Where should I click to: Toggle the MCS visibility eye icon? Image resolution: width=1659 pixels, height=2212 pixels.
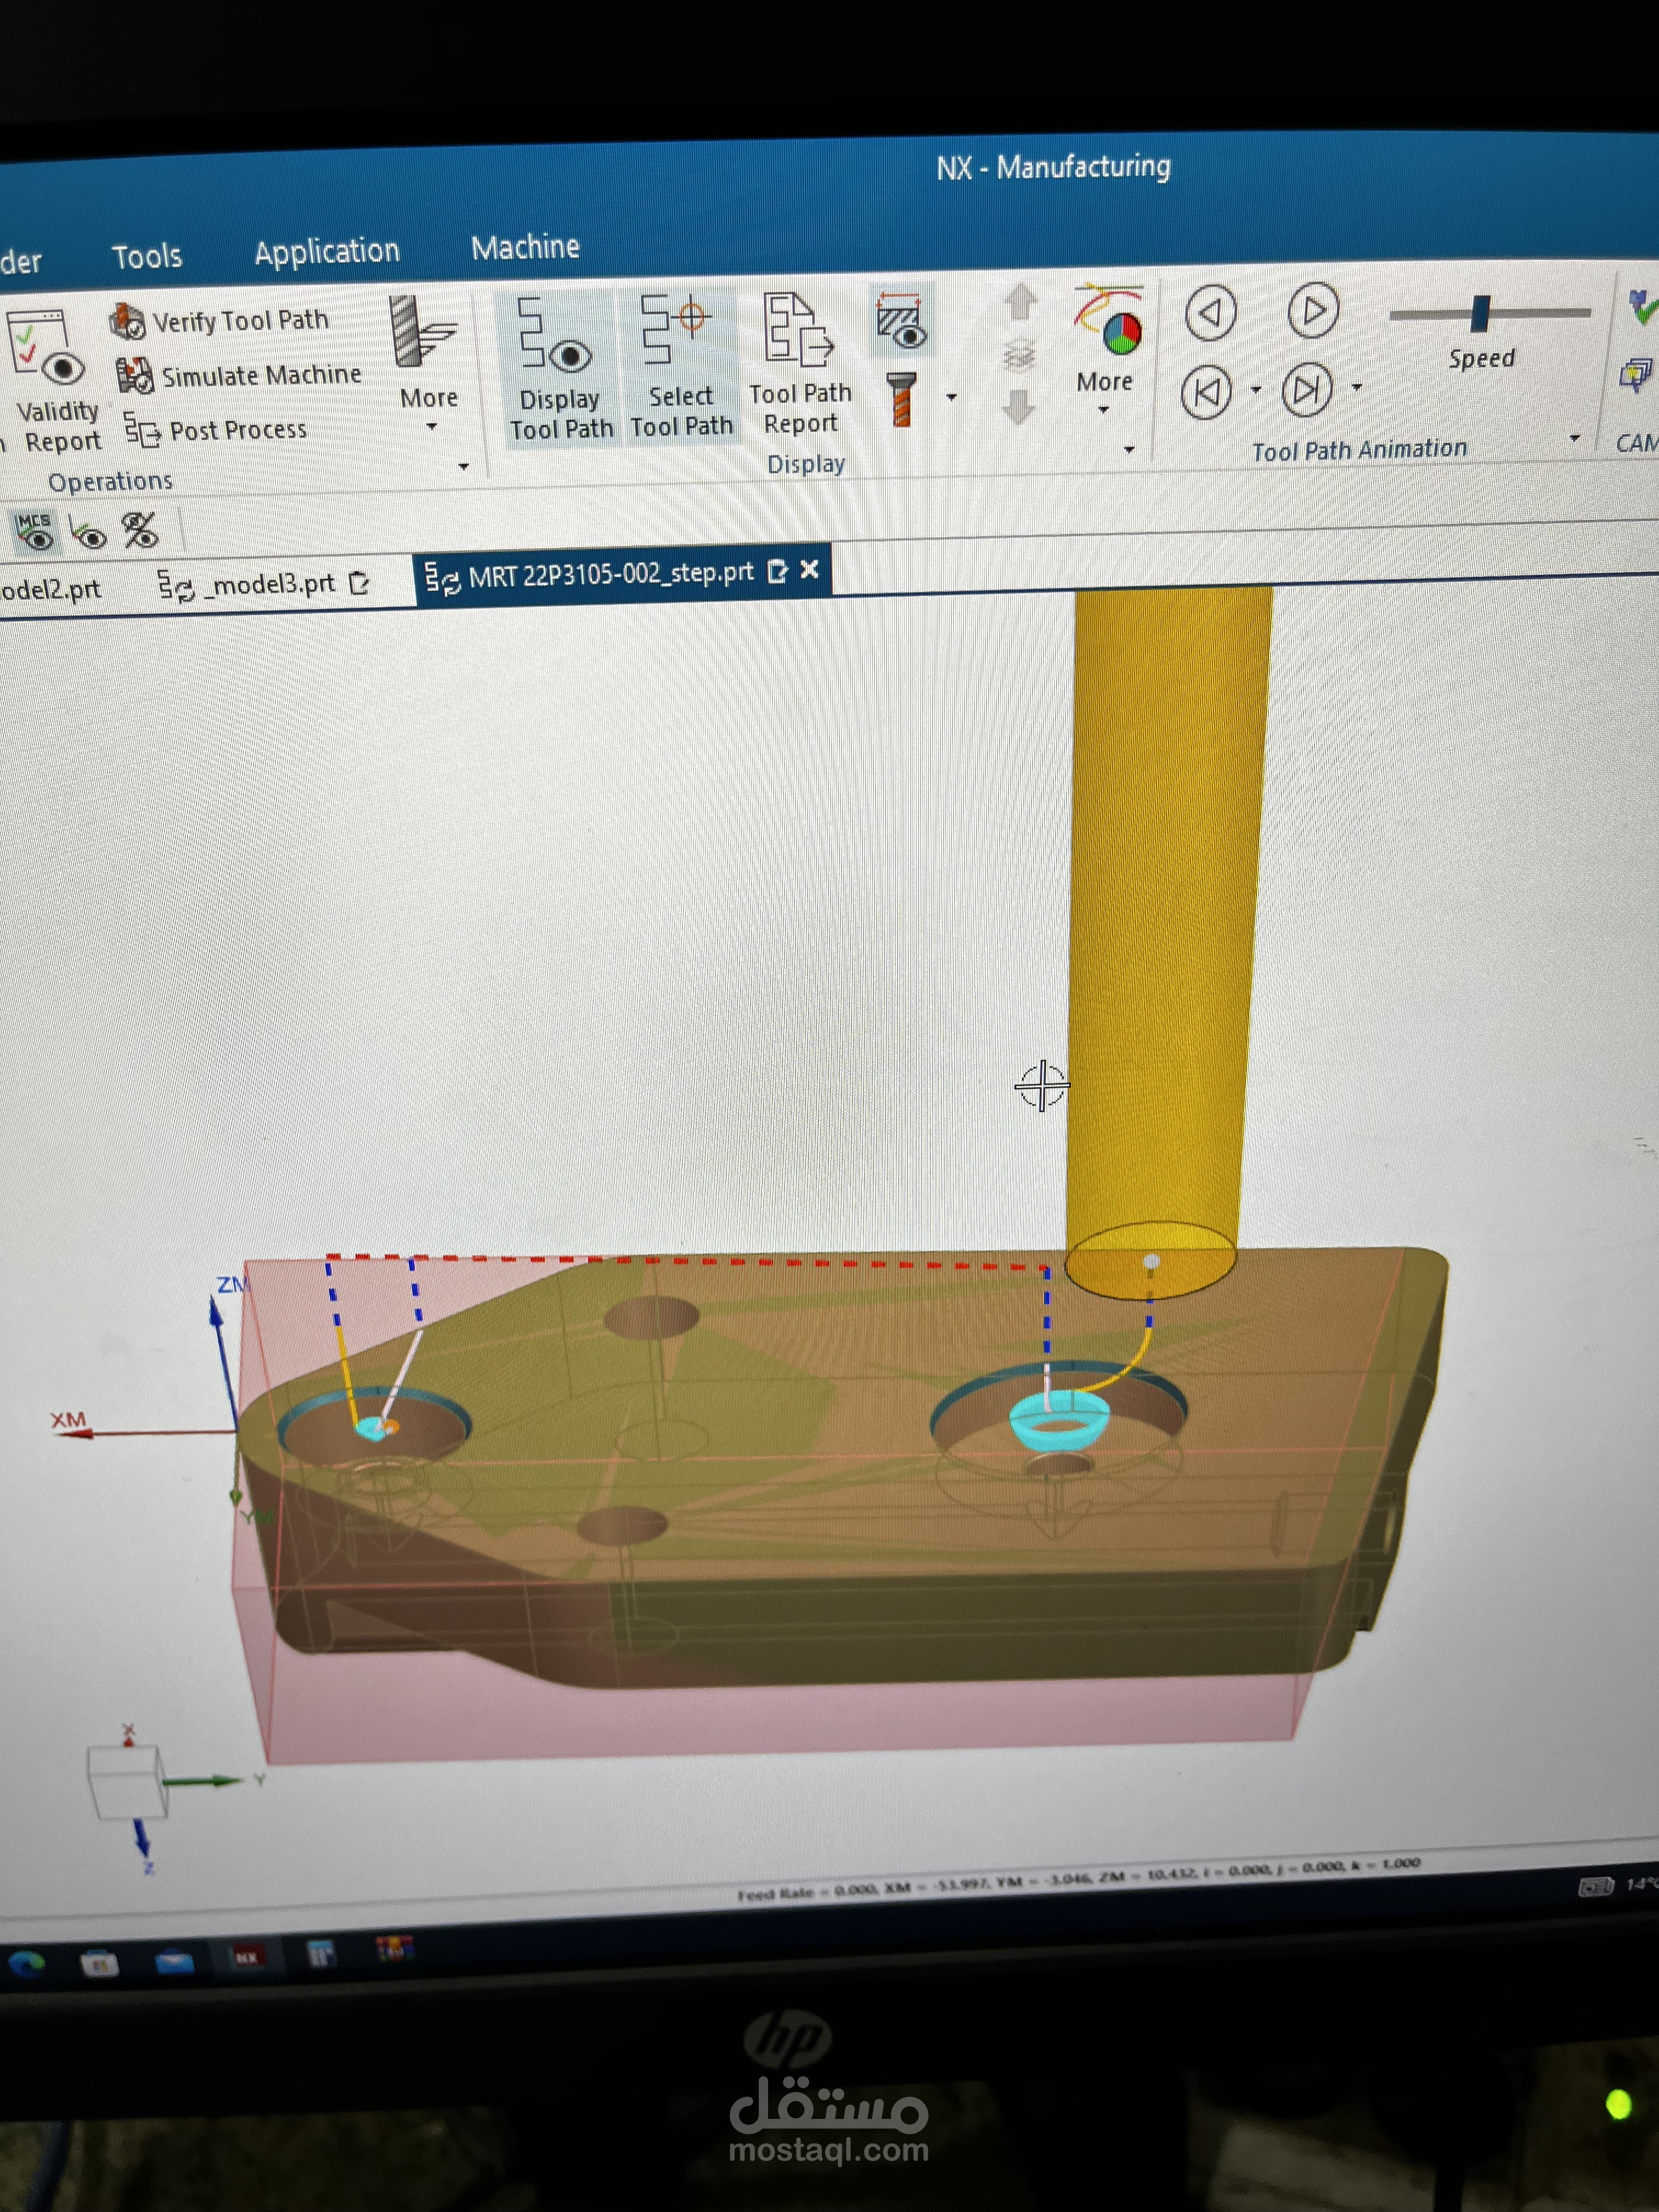tap(35, 531)
